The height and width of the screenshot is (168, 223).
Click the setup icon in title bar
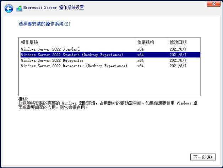pos(19,8)
